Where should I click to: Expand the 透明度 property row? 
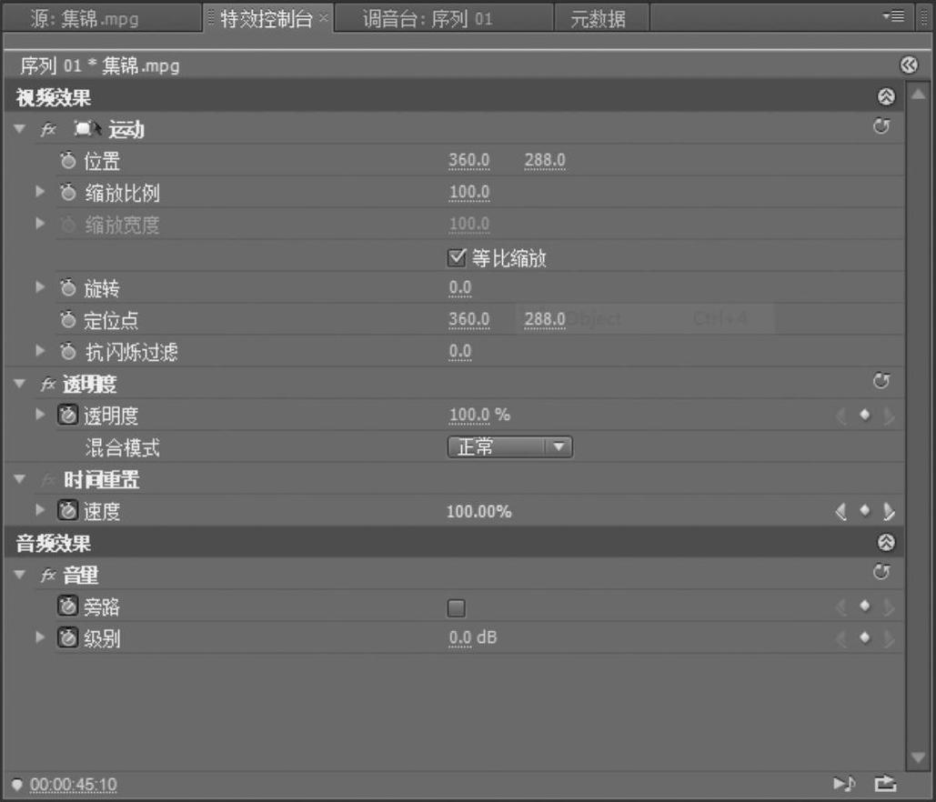click(x=40, y=414)
